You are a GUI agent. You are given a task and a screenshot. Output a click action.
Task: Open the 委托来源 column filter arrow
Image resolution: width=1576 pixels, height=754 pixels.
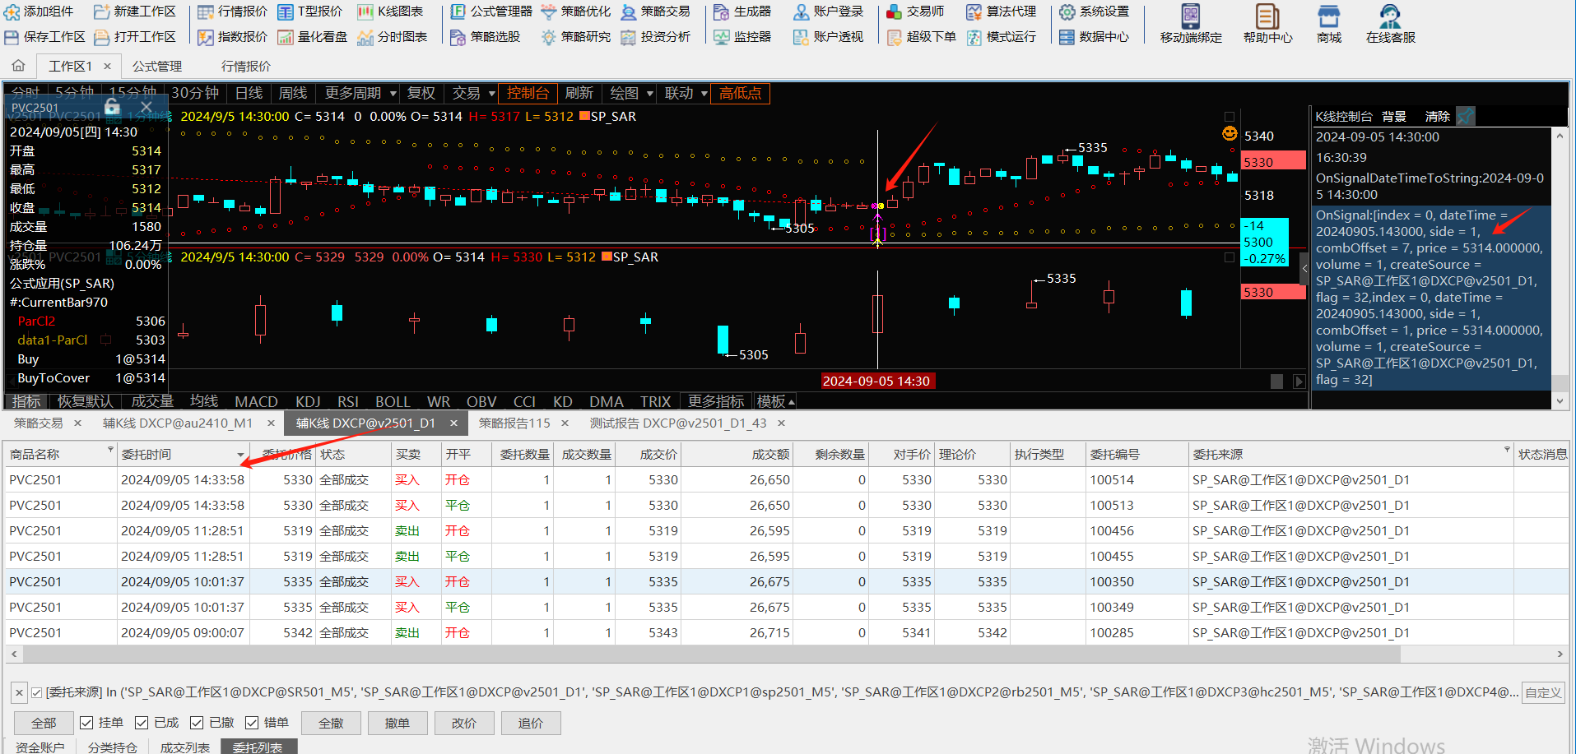tap(1507, 450)
